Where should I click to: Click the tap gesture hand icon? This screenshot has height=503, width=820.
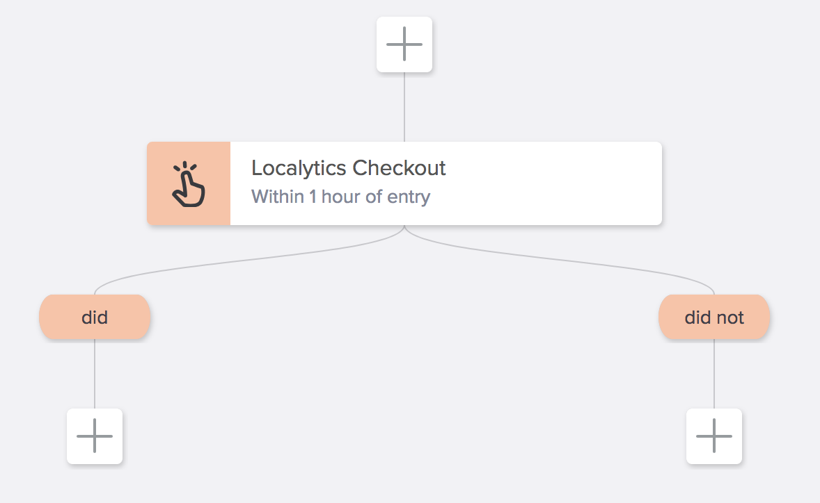[188, 184]
